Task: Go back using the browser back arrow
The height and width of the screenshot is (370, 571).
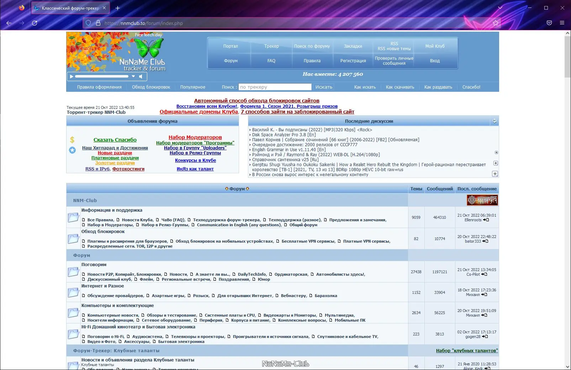Action: click(9, 23)
